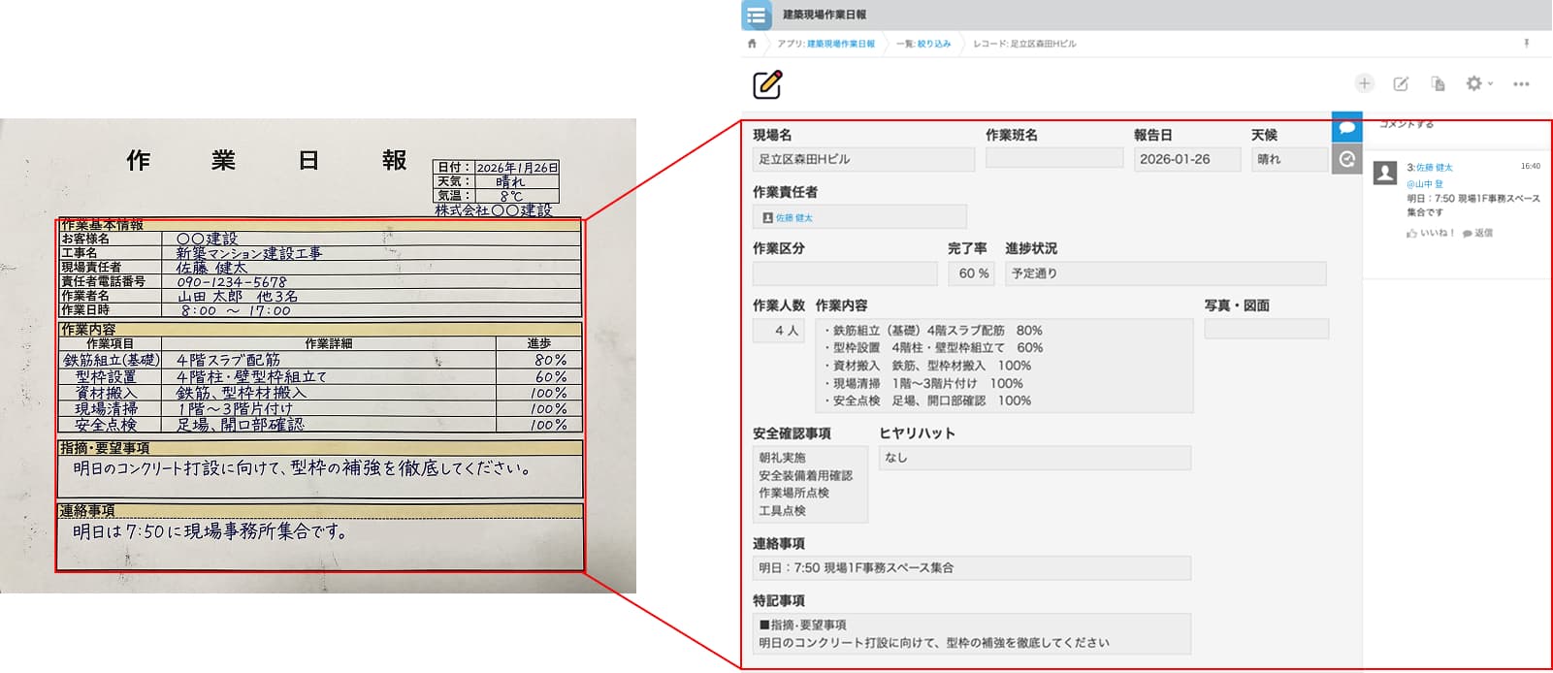
Task: Open the more options ellipsis menu
Action: coord(1521,84)
